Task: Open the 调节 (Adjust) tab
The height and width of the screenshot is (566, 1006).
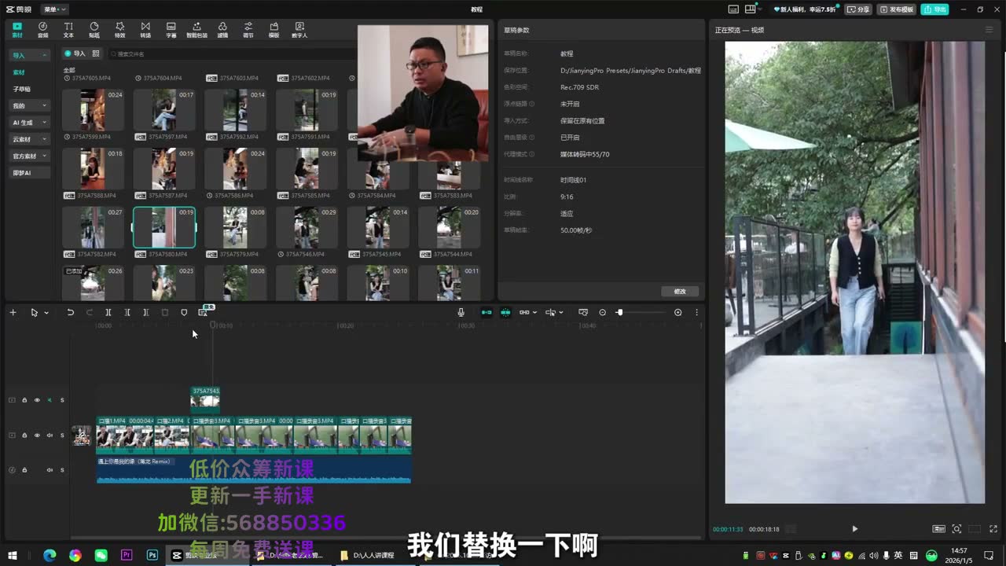Action: pyautogui.click(x=248, y=30)
